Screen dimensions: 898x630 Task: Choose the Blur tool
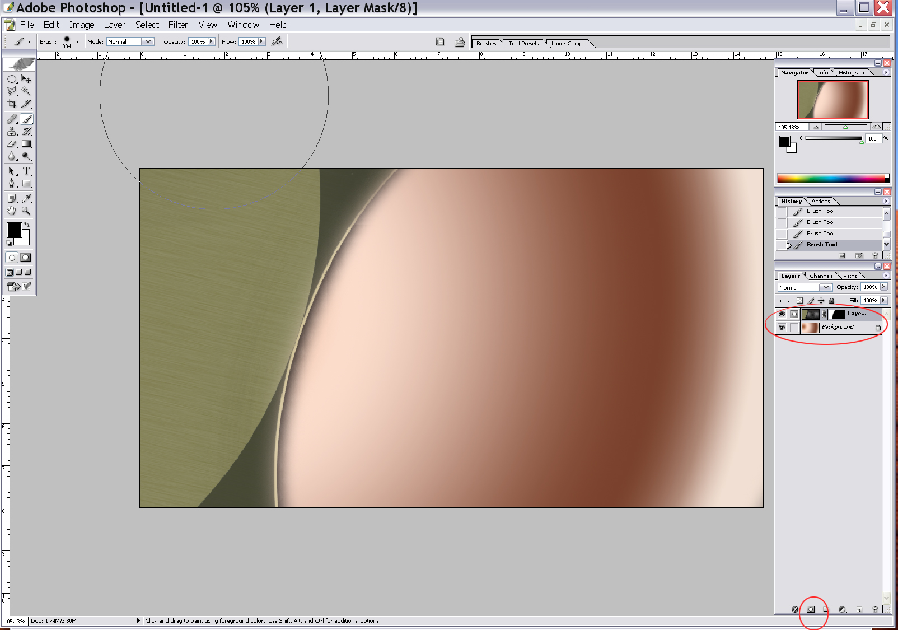(12, 156)
